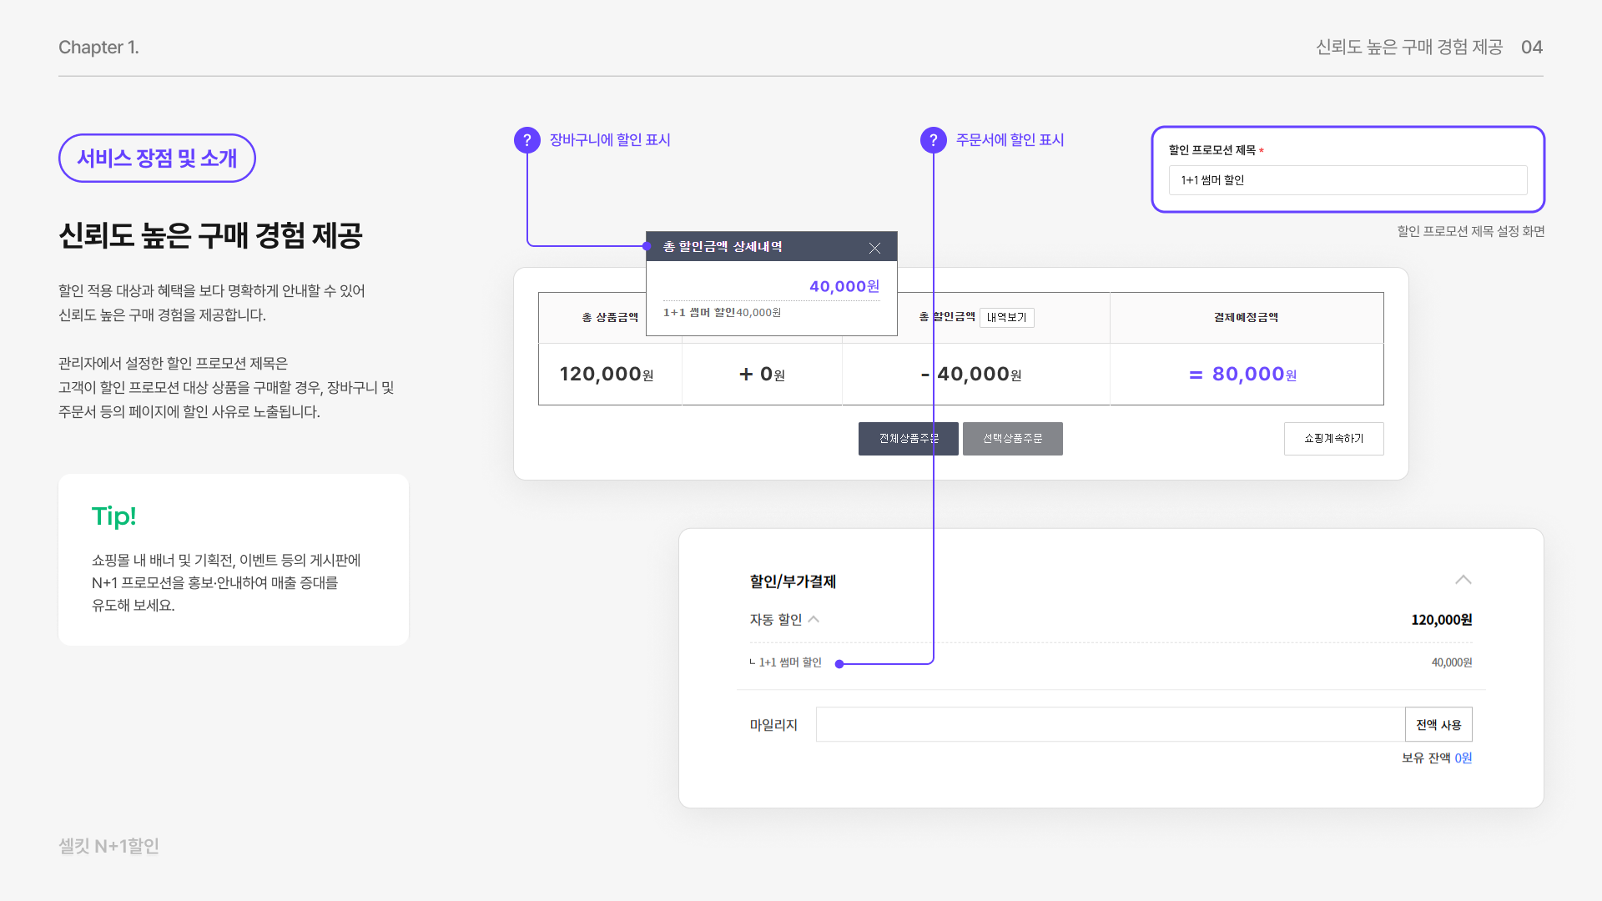Collapse the 자동 할인 chevron
The image size is (1602, 901).
814,619
